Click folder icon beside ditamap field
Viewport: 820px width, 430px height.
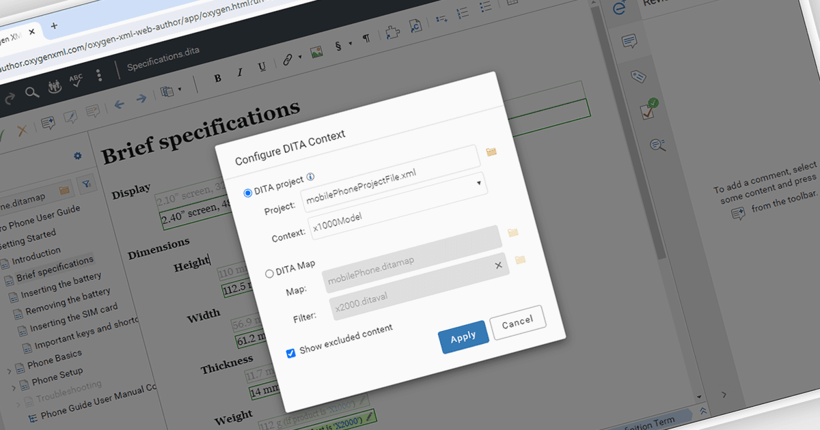tap(64, 190)
